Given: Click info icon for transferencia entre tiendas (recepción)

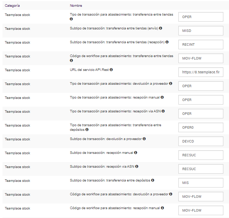Looking at the screenshot, I should 167,42.
